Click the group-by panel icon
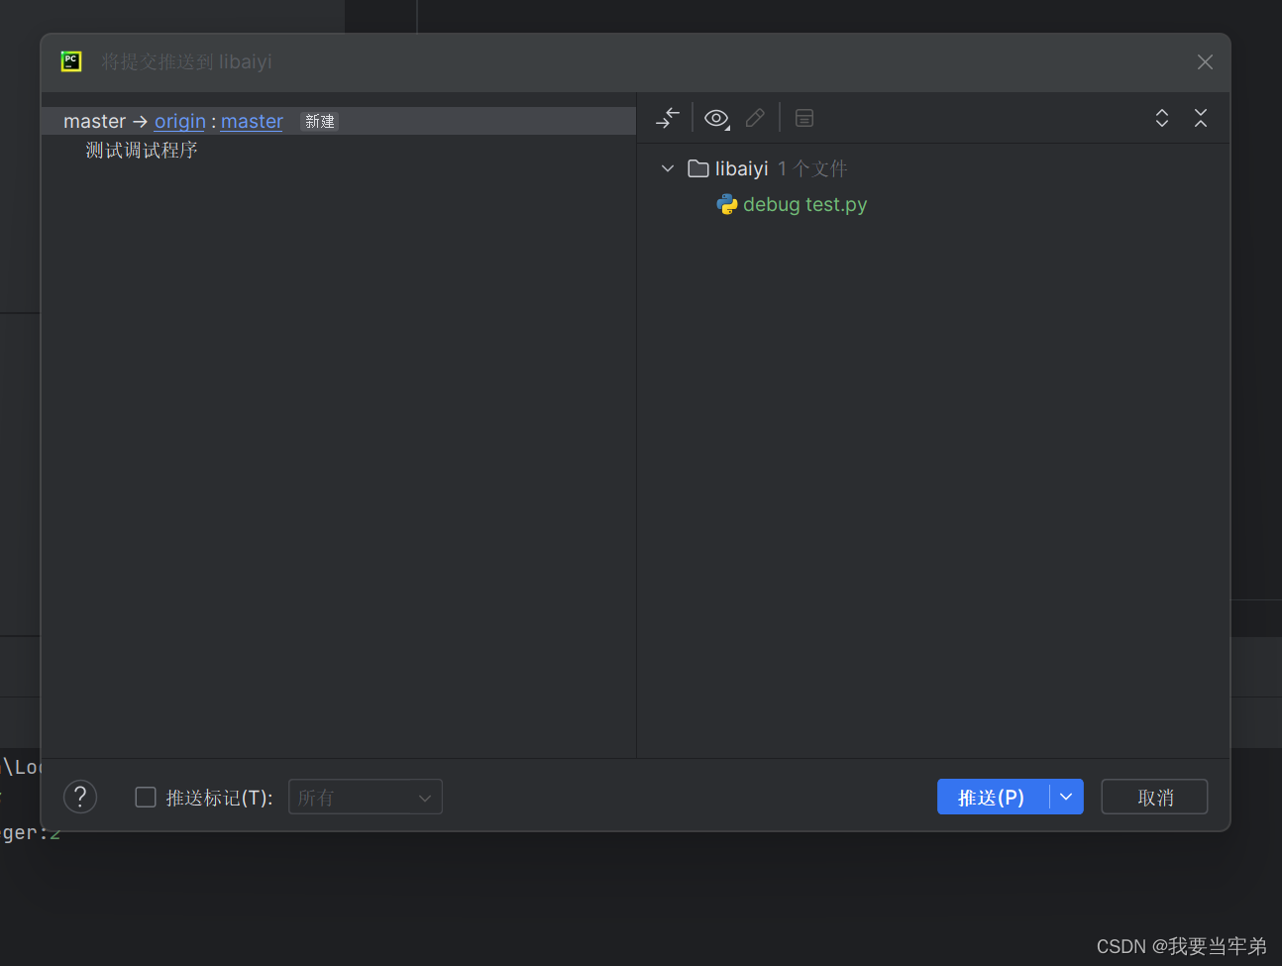The width and height of the screenshot is (1282, 966). (x=804, y=118)
